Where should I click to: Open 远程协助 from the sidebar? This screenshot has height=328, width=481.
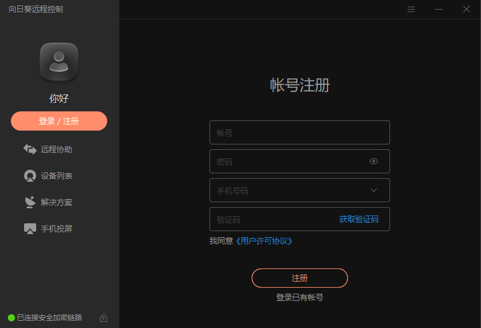(57, 149)
